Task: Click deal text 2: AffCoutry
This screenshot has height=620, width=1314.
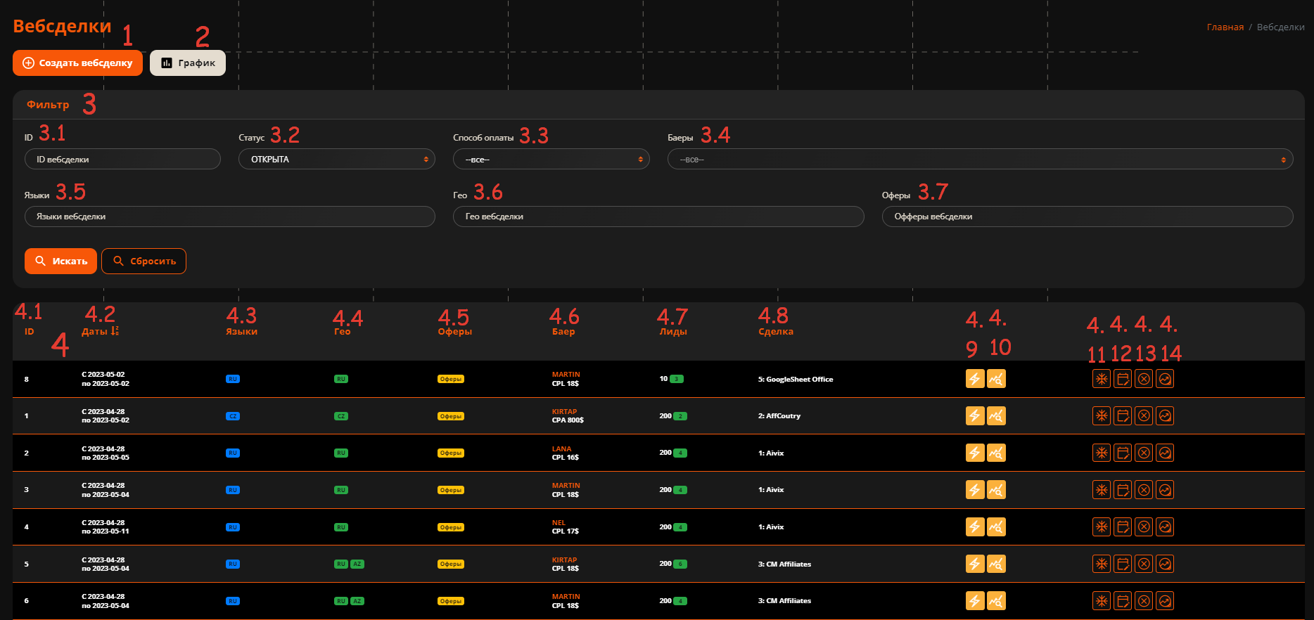Action: pos(779,416)
